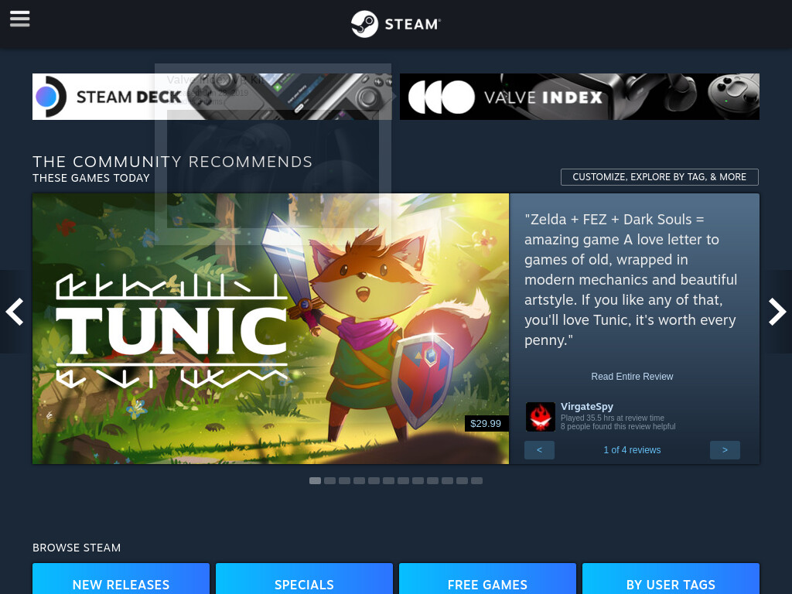This screenshot has height=594, width=792.
Task: Show the previous review with < button
Action: tap(539, 450)
